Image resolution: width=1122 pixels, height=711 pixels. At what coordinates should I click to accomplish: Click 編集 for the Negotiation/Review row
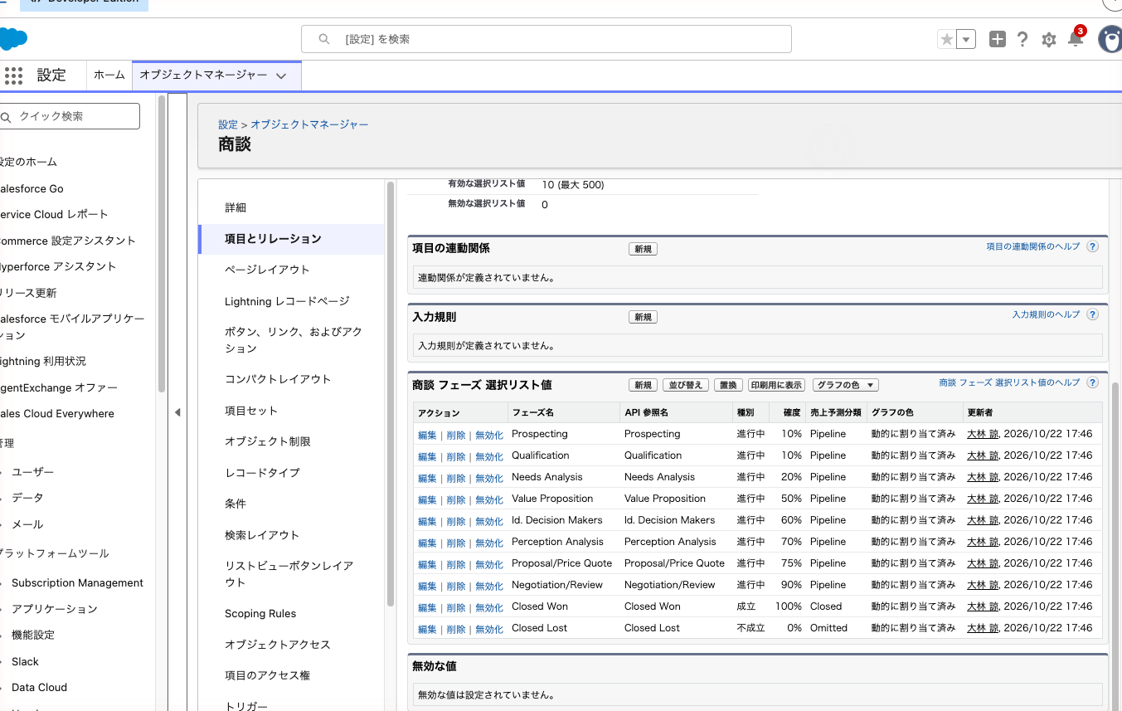point(427,586)
